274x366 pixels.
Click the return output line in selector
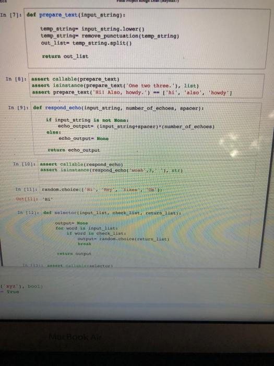[74, 254]
